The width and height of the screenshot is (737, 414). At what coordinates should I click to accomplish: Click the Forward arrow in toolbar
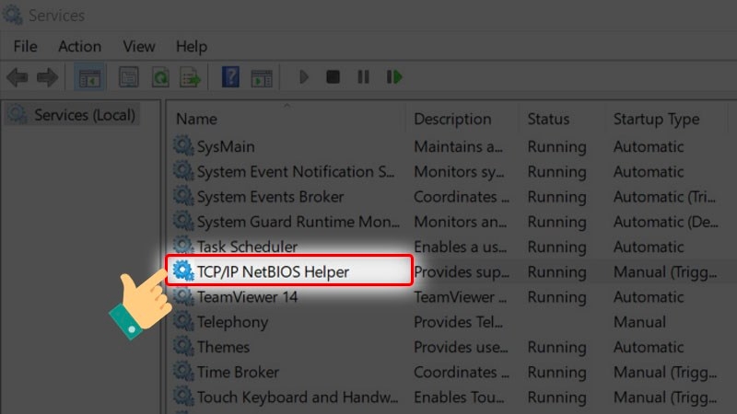46,78
